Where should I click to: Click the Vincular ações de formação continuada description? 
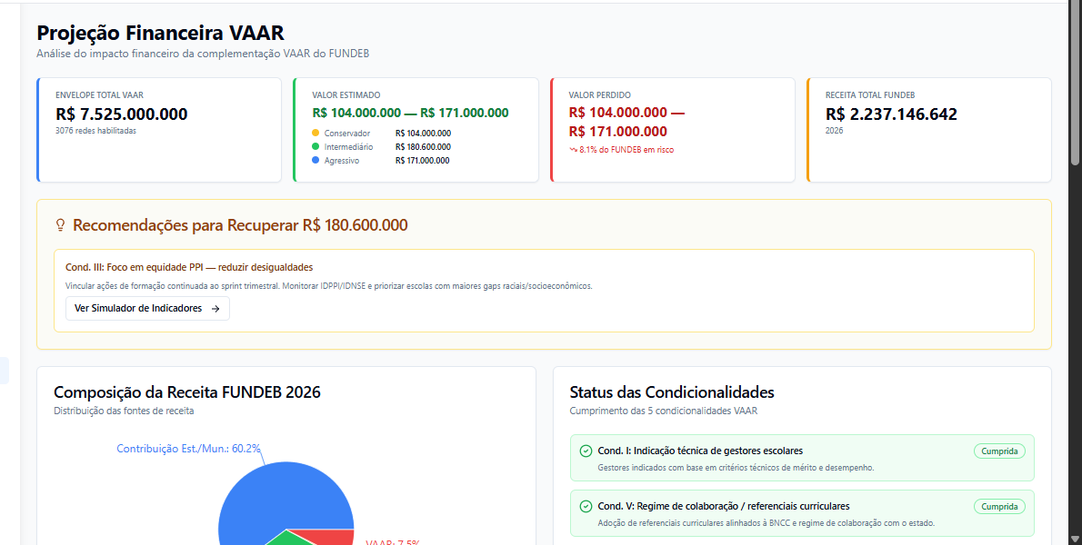[328, 285]
